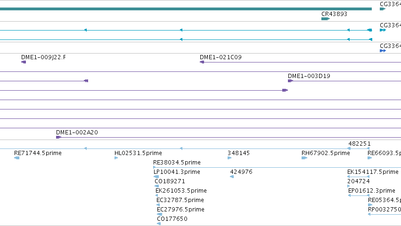Click the CO177650 label
Viewport: 401px width, 226px height.
(172, 219)
